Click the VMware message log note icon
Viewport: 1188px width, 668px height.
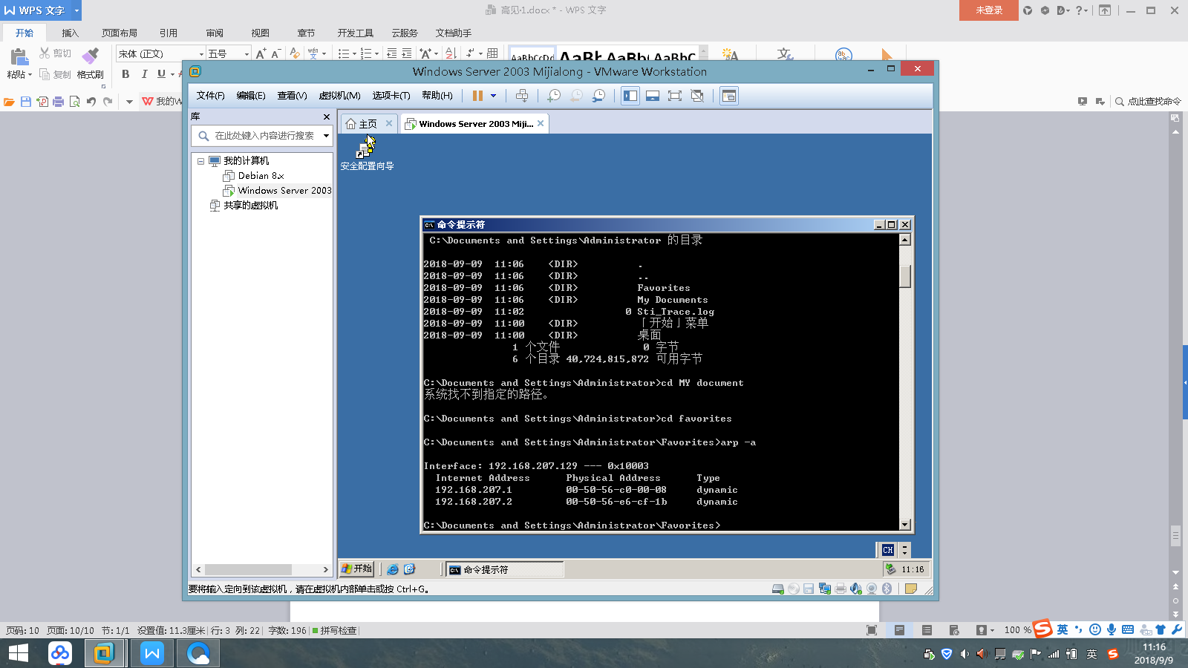point(911,589)
